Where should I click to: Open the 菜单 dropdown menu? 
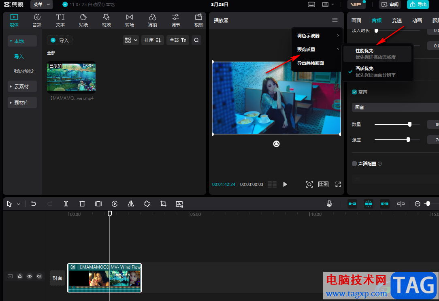[41, 4]
